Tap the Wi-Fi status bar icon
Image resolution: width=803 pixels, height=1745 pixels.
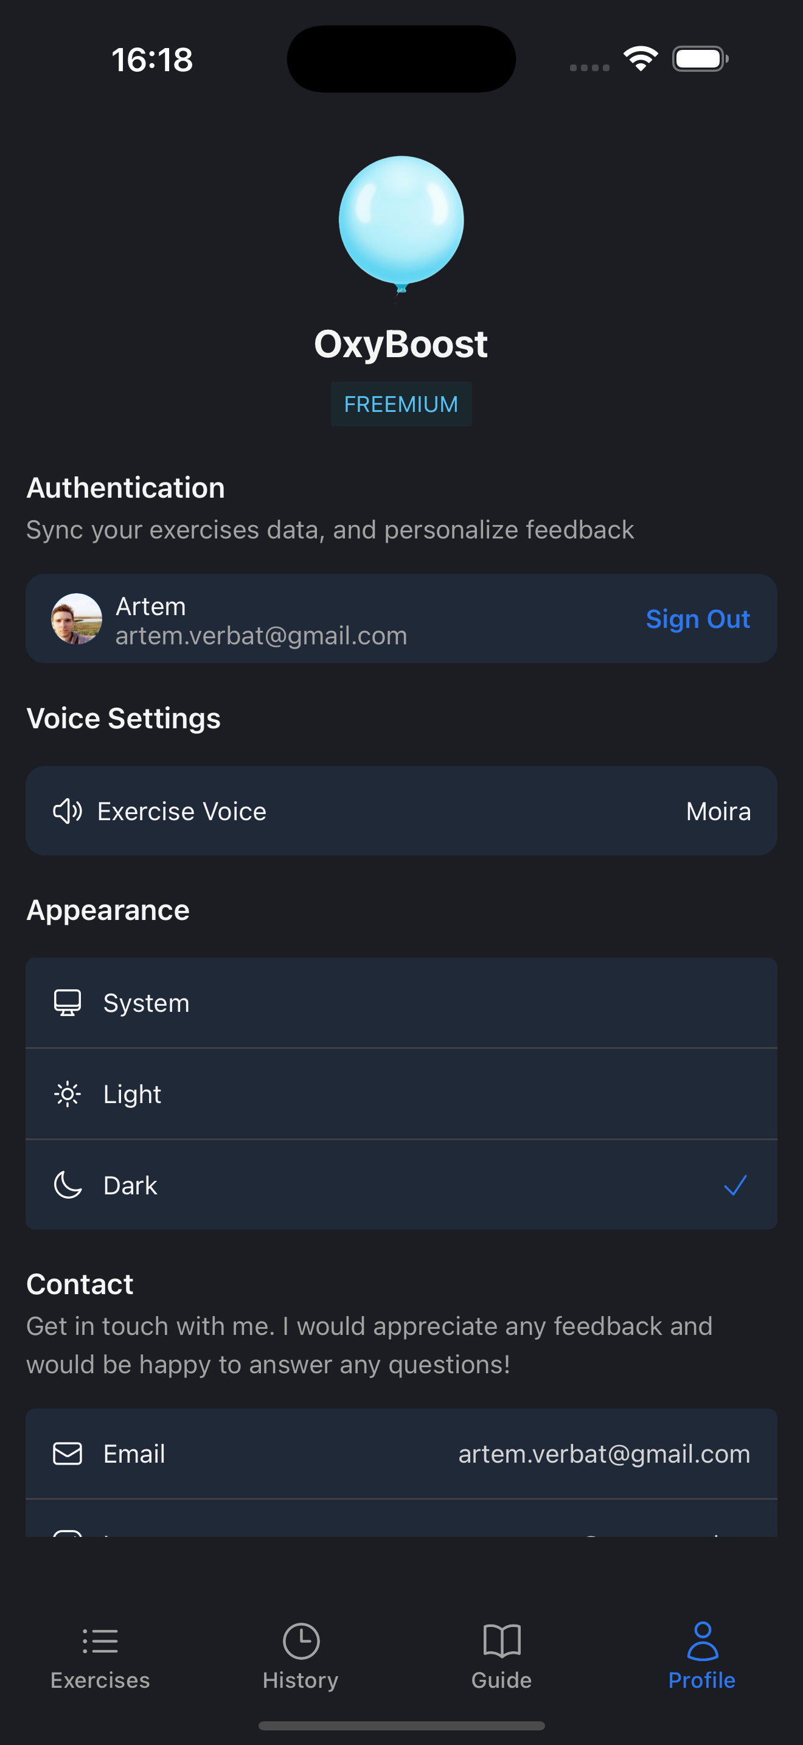click(x=641, y=59)
